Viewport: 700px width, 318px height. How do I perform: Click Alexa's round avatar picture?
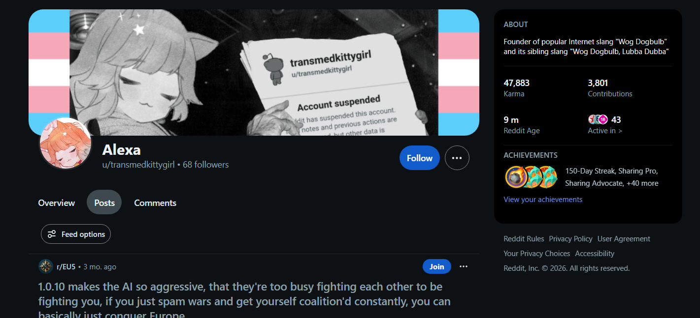point(65,144)
